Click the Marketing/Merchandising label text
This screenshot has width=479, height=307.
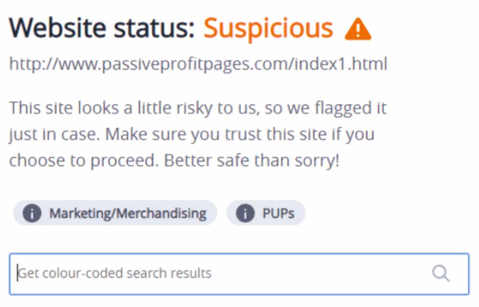128,214
